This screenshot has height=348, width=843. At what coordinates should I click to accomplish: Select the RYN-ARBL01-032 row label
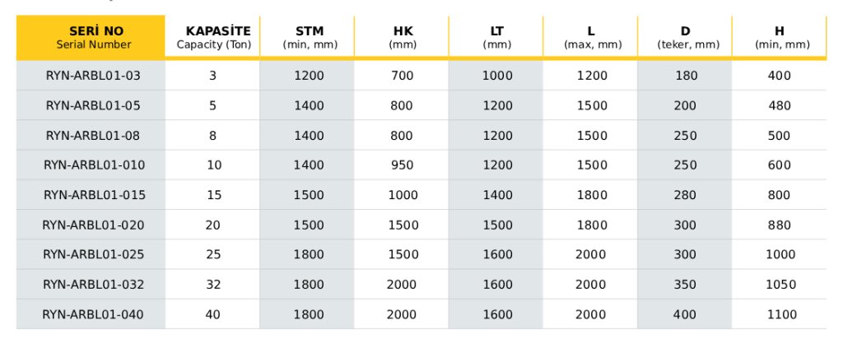[94, 285]
